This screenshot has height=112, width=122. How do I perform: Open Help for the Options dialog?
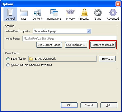(x=109, y=105)
